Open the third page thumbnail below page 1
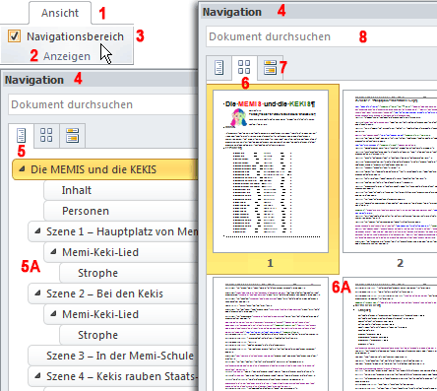 (271, 334)
